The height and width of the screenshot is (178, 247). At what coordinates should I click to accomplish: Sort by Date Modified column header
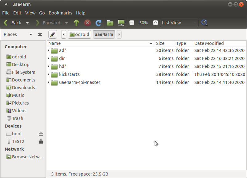tap(209, 43)
